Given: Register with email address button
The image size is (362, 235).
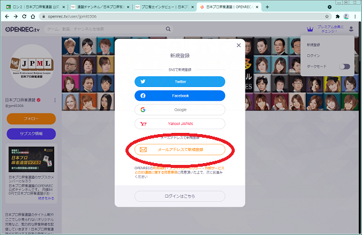Looking at the screenshot, I should [x=180, y=149].
